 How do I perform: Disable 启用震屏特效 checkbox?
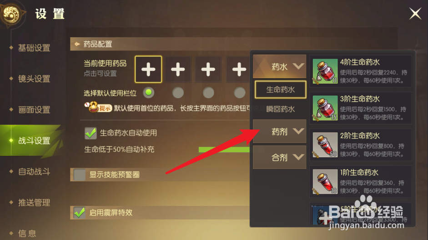coord(80,212)
